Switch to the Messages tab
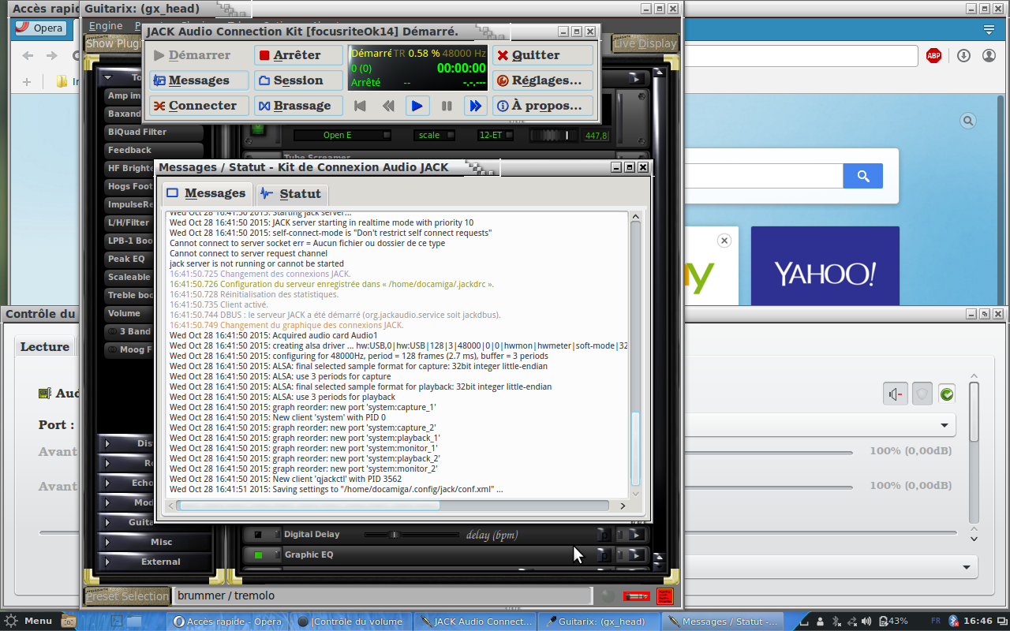 coord(207,193)
